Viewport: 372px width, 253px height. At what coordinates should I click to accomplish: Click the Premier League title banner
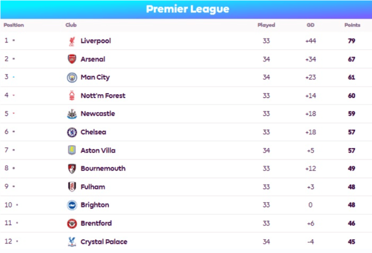tap(186, 9)
